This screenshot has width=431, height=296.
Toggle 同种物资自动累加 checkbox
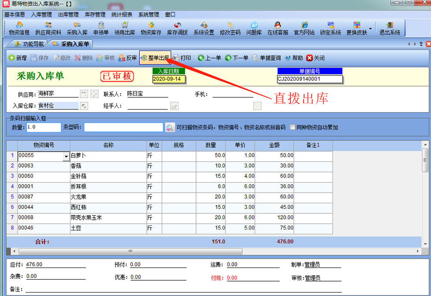(292, 128)
